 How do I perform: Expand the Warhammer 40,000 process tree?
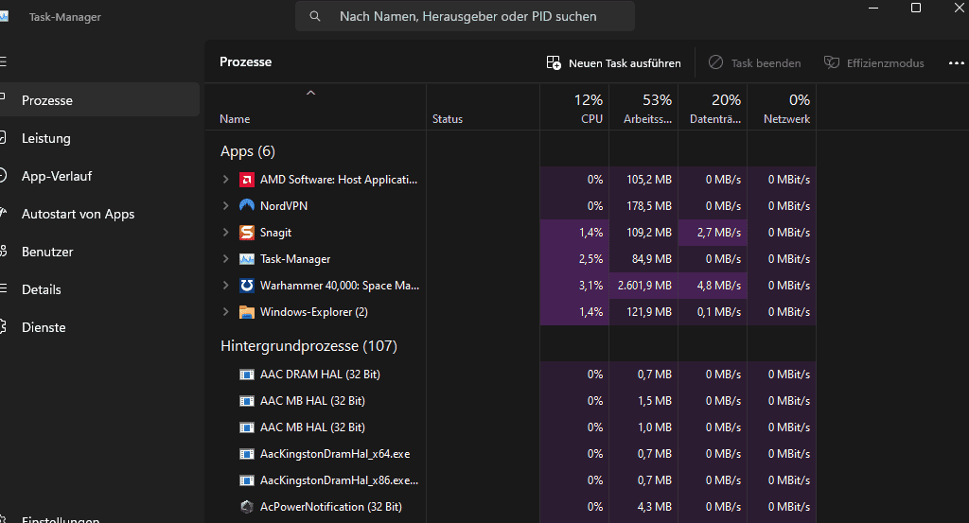225,286
